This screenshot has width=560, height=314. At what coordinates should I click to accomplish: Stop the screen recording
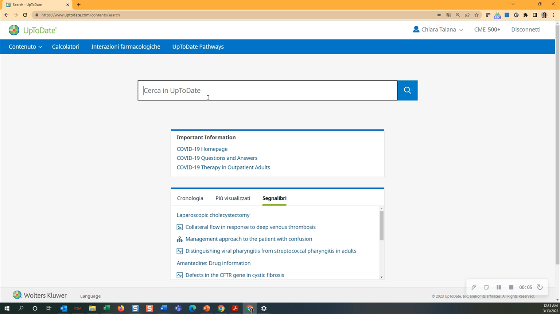[x=511, y=287]
